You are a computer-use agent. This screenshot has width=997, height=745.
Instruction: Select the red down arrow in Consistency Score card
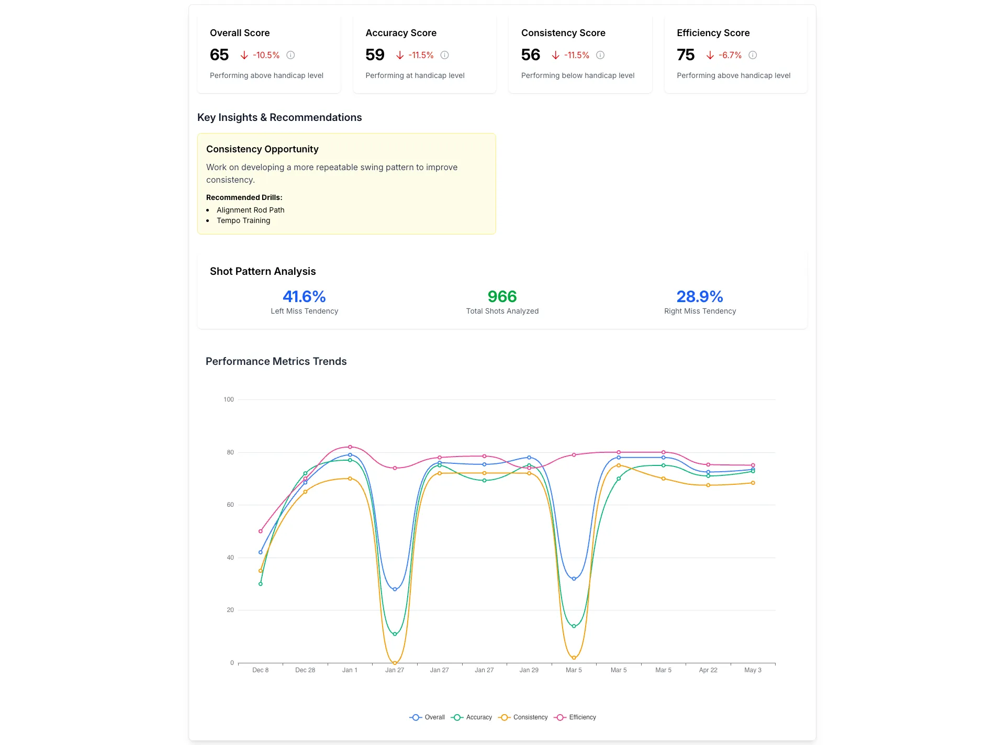(555, 55)
